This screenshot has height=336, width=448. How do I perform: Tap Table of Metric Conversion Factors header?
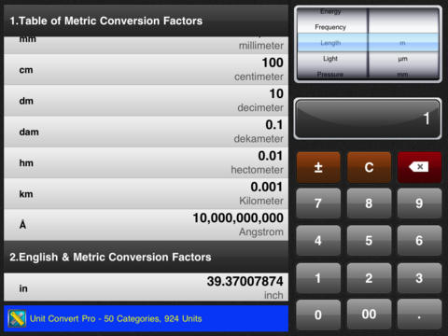146,21
